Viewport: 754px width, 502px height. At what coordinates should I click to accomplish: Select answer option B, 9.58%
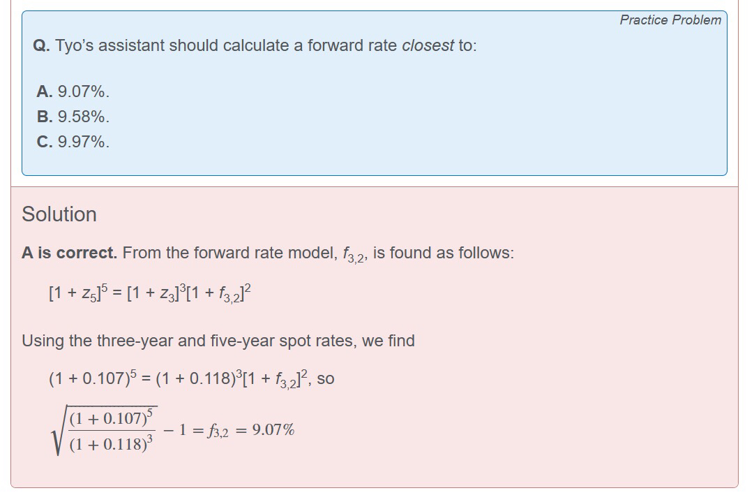[73, 117]
